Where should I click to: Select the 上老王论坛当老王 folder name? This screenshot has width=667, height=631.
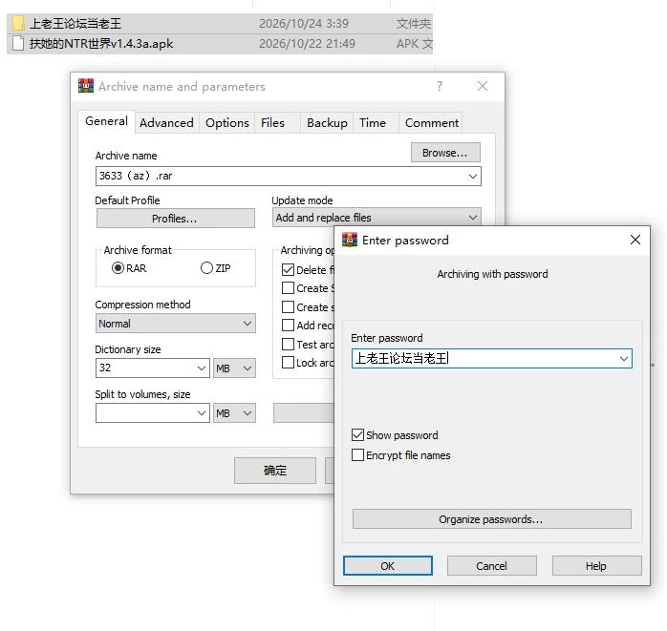click(75, 23)
